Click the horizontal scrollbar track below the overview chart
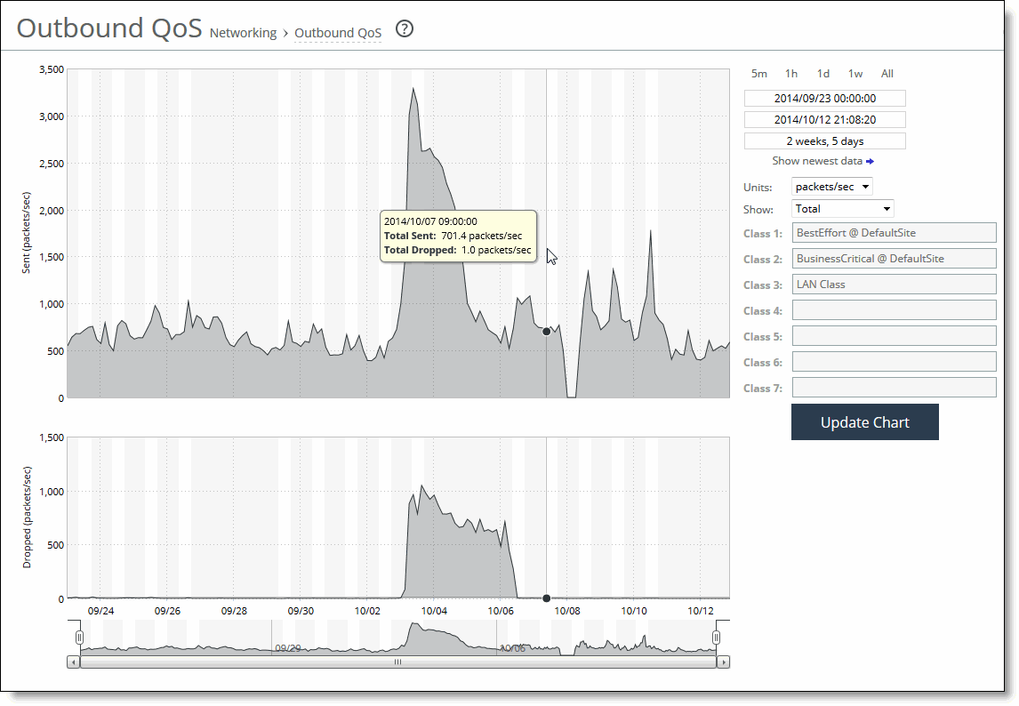1019x706 pixels. point(397,662)
